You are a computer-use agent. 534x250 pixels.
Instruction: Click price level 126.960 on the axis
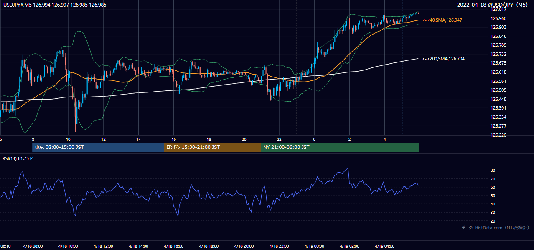click(498, 18)
